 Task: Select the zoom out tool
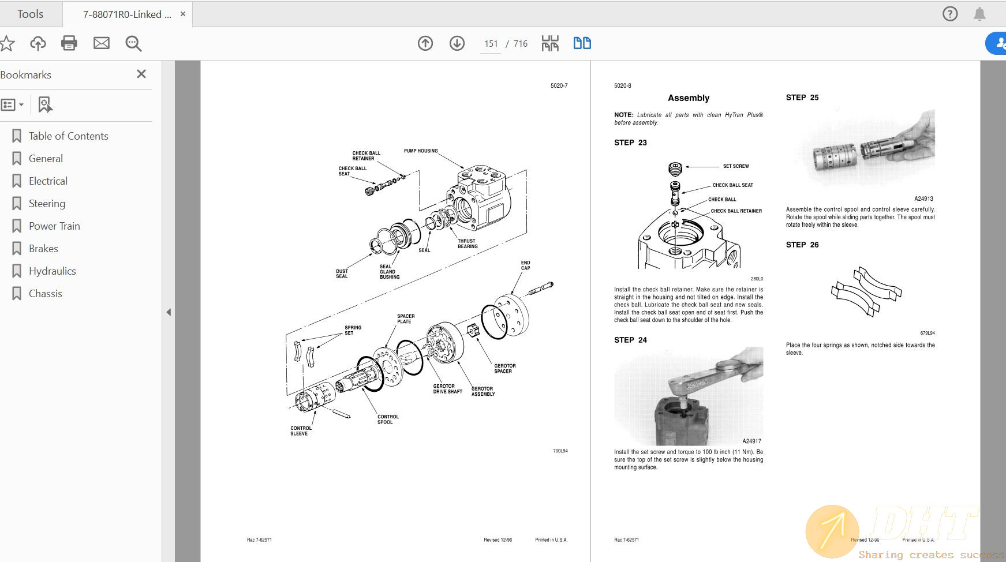(x=133, y=43)
